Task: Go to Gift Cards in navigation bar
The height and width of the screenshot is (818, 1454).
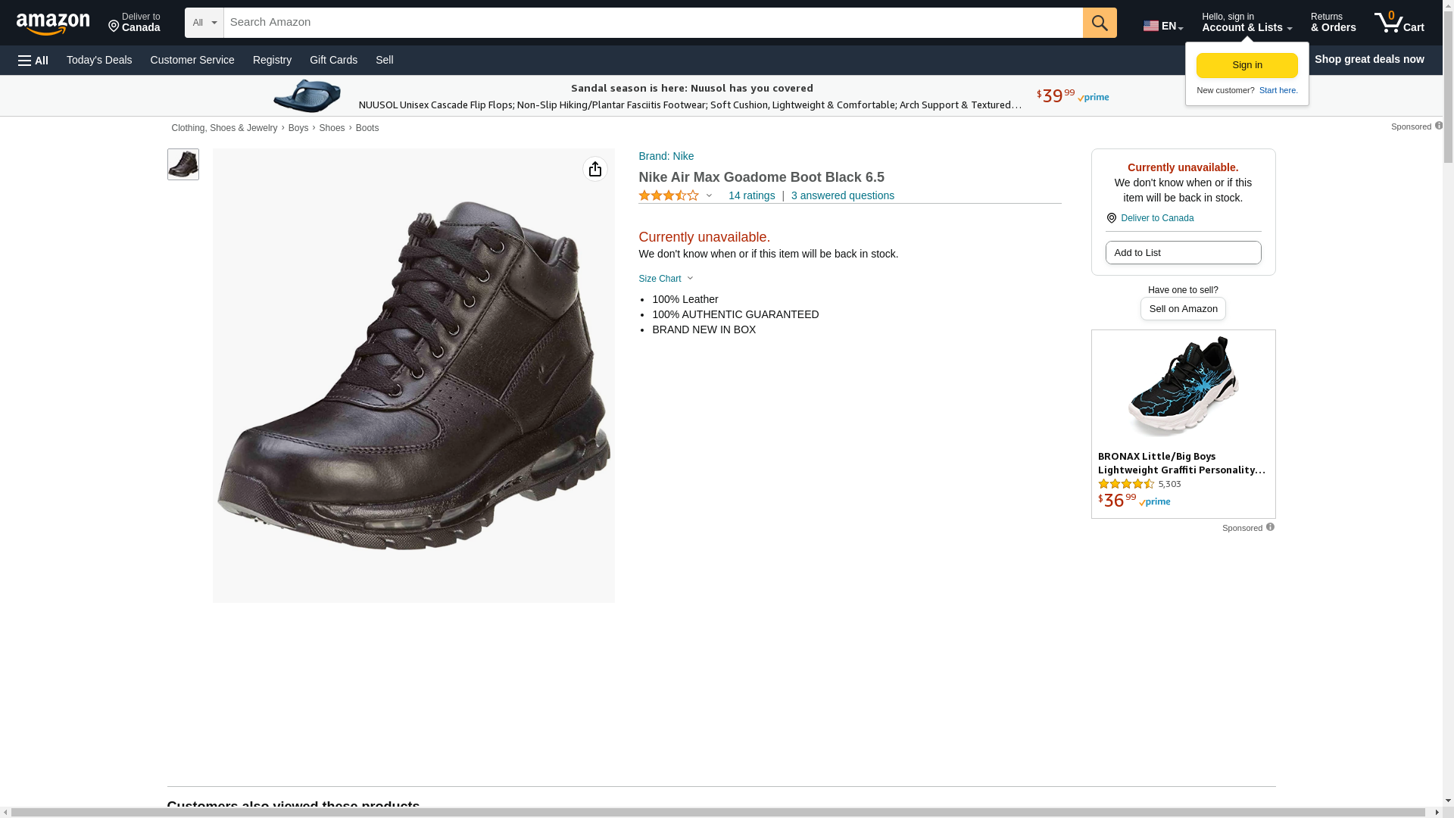Action: [x=333, y=60]
